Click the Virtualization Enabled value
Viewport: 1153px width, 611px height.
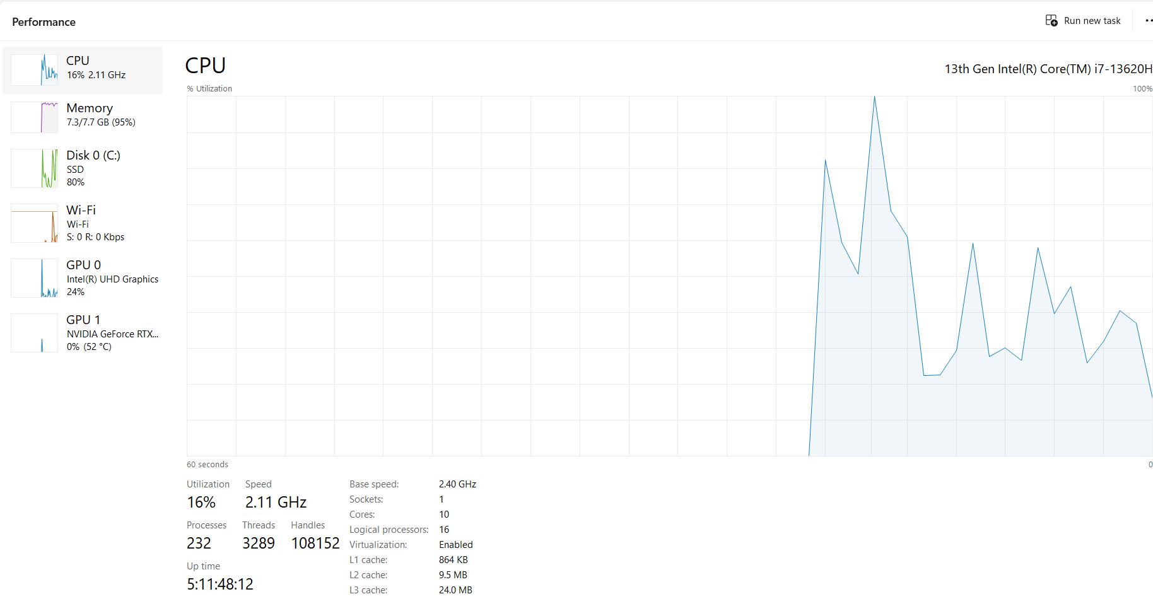(455, 545)
